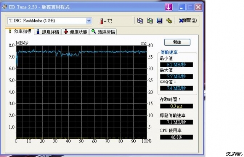The image size is (244, 157).
Task: Click the average value 7.4 MB/秒 field
Action: (x=177, y=88)
